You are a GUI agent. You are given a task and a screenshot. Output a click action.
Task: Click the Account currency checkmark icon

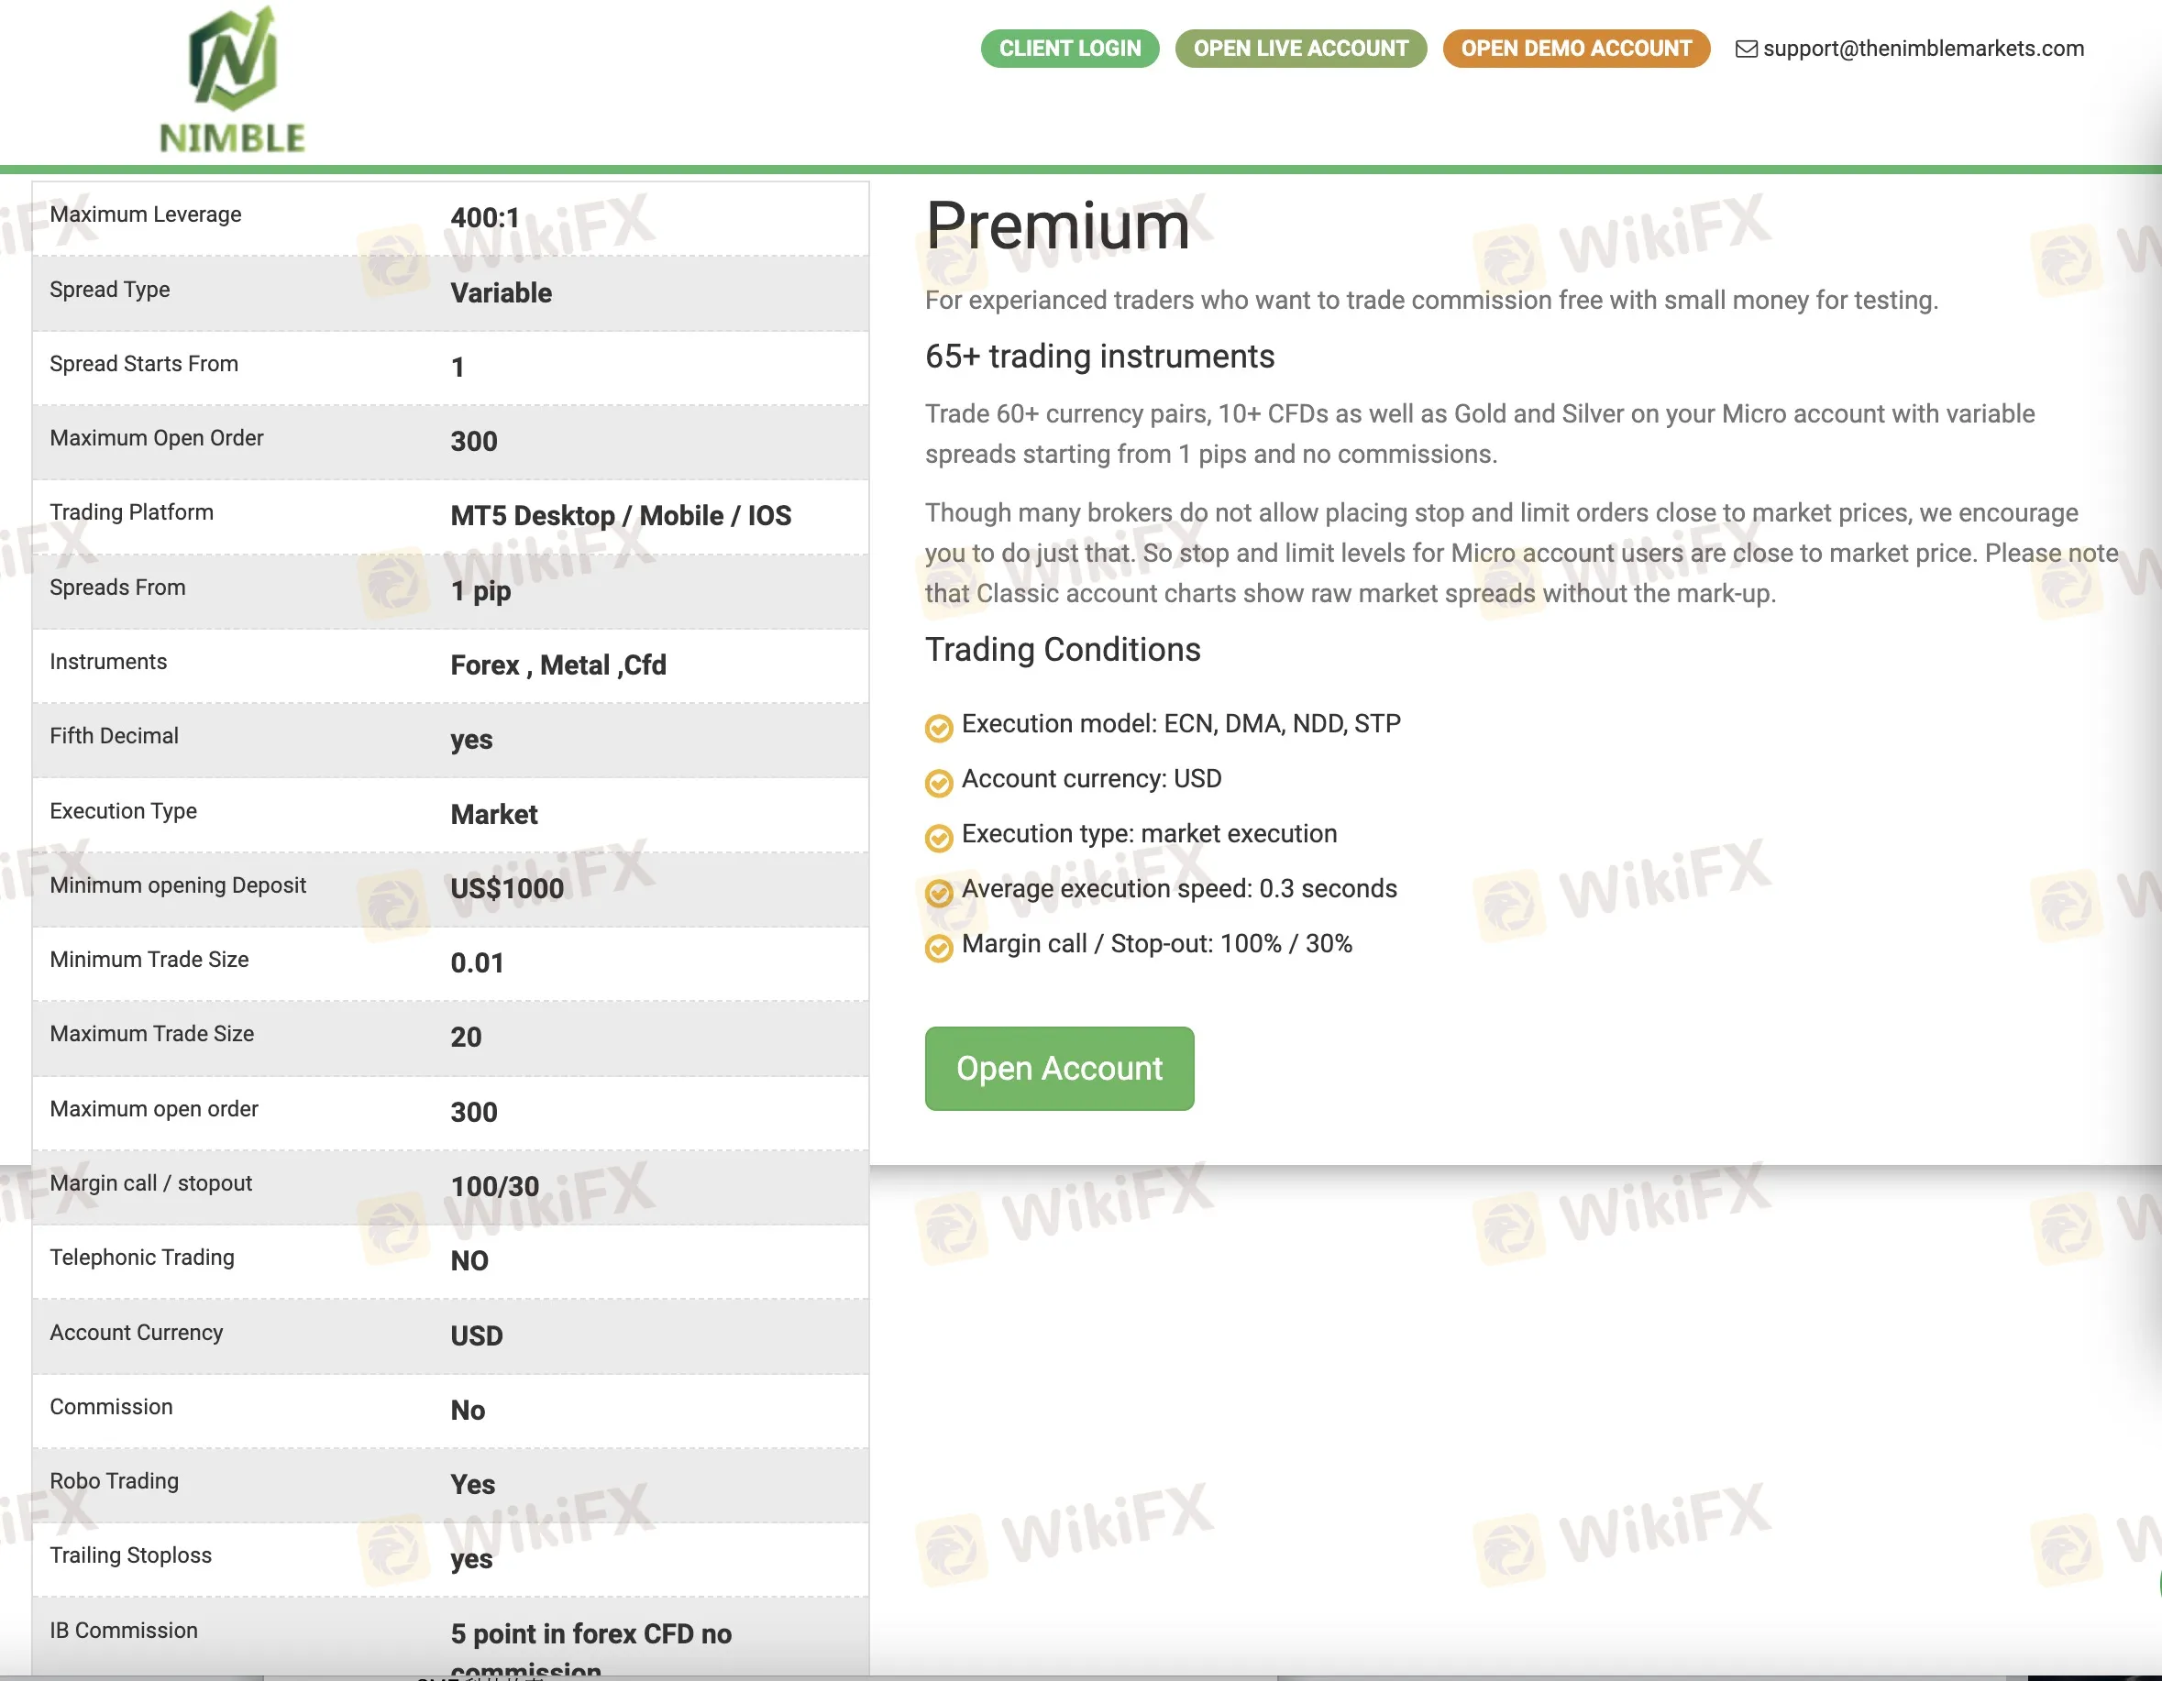coord(939,783)
